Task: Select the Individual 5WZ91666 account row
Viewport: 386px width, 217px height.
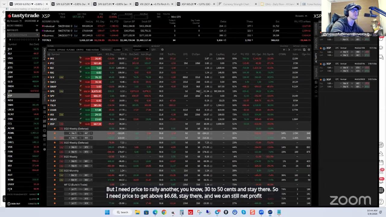Action: pos(176,26)
